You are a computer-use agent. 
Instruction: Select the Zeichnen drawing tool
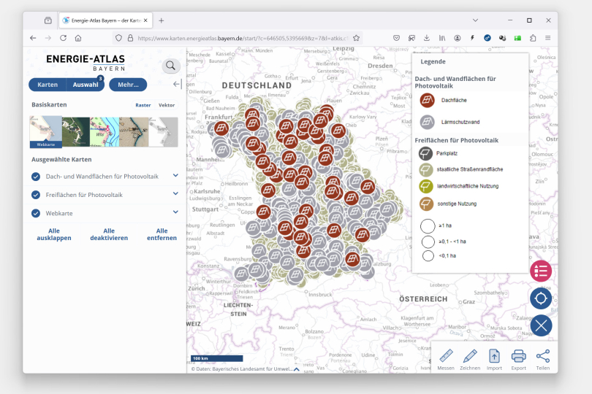(470, 358)
